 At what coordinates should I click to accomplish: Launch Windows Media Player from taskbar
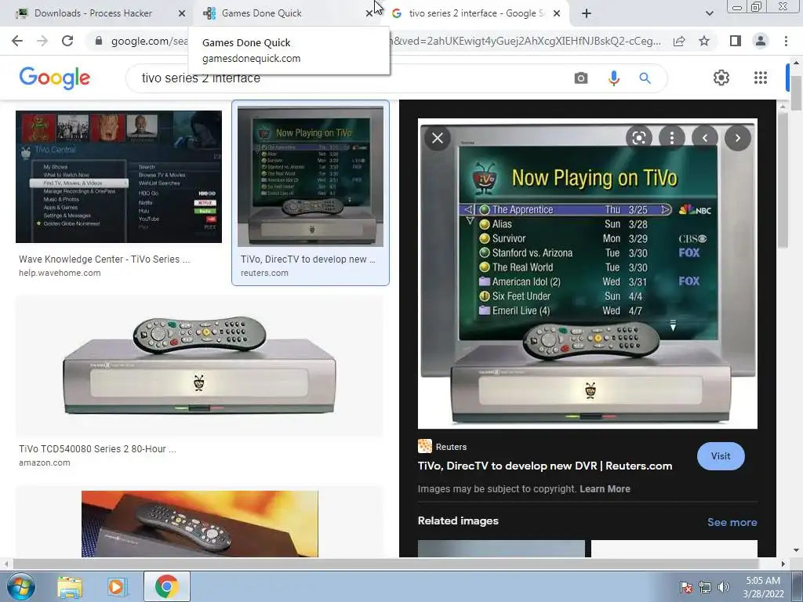point(116,586)
